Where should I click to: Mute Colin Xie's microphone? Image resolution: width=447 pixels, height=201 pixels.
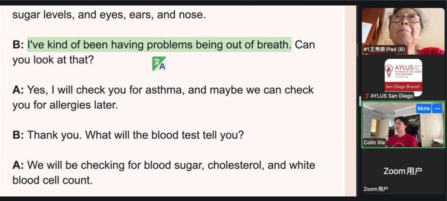(423, 108)
